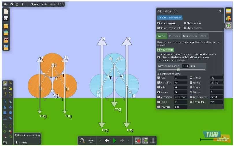234x146 pixels.
Task: Click the New Scene blank page icon
Action: (6, 11)
